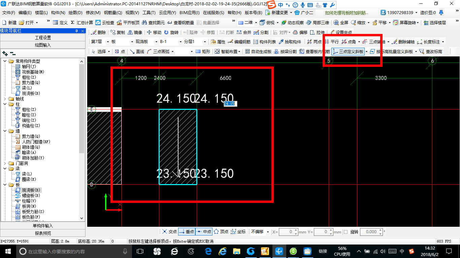Activate 三点定义斜板 three-point sloped slab tool
Image resolution: width=460 pixels, height=258 pixels.
point(348,51)
